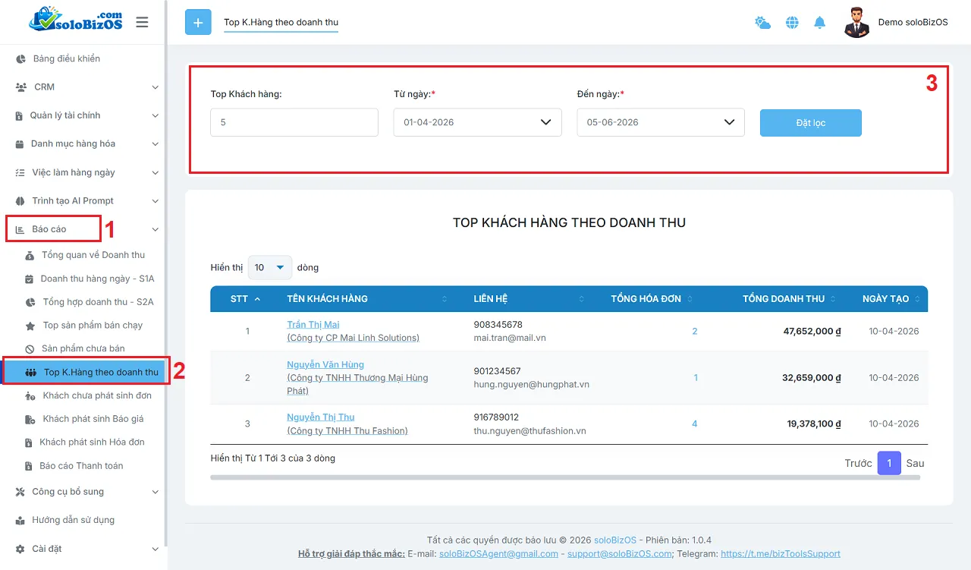Expand the CRM menu chevron
The height and width of the screenshot is (570, 971).
(x=155, y=87)
